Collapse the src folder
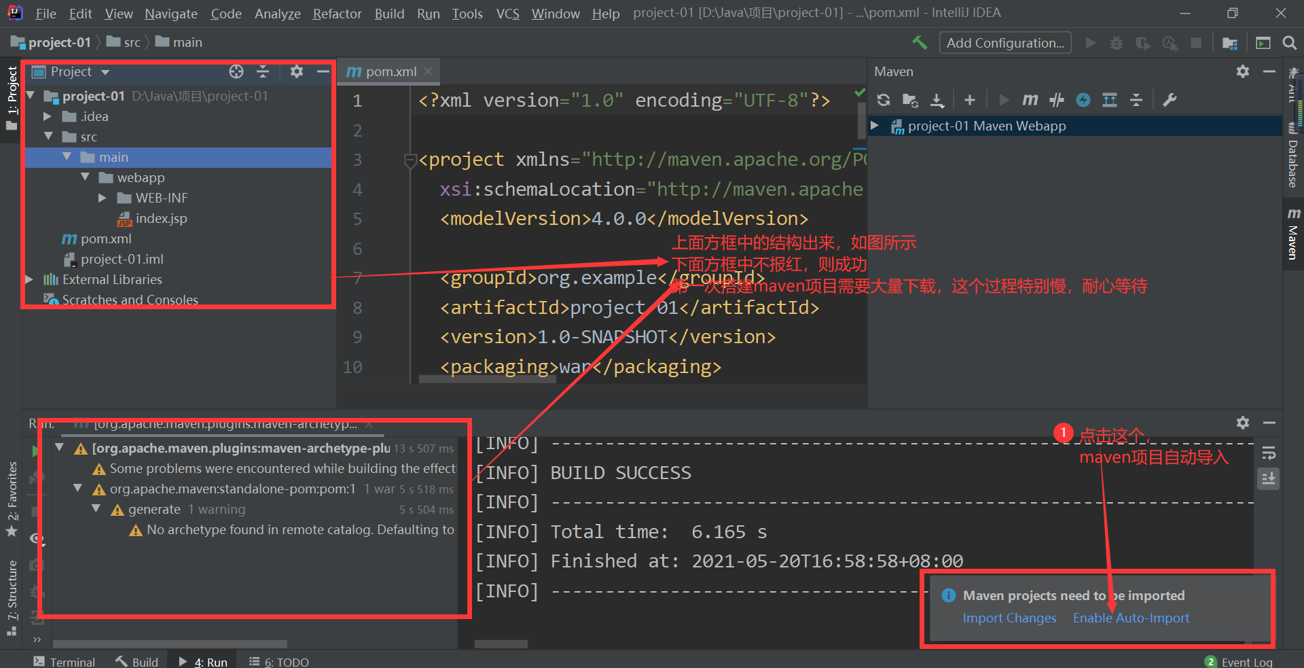The width and height of the screenshot is (1304, 668). 48,137
